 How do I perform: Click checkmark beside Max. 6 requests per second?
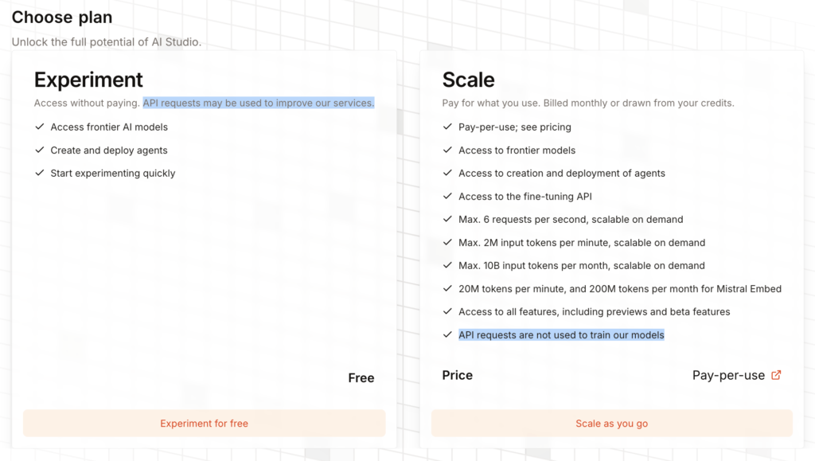(x=448, y=219)
